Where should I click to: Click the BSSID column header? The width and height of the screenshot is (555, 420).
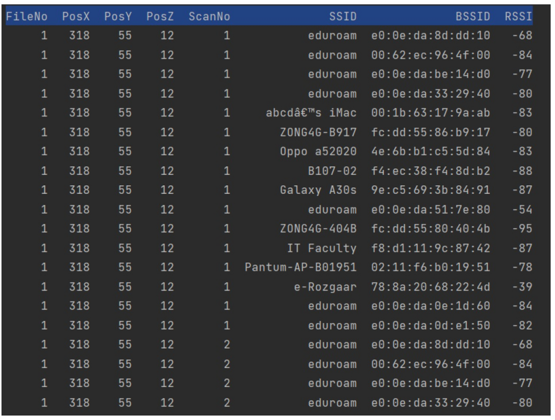tap(473, 16)
